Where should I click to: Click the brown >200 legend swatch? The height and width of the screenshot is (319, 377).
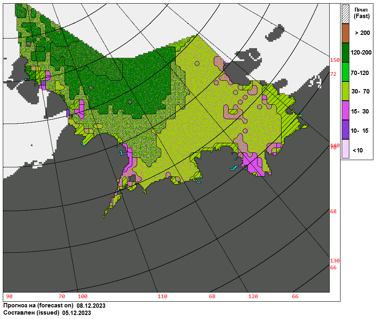(x=345, y=33)
